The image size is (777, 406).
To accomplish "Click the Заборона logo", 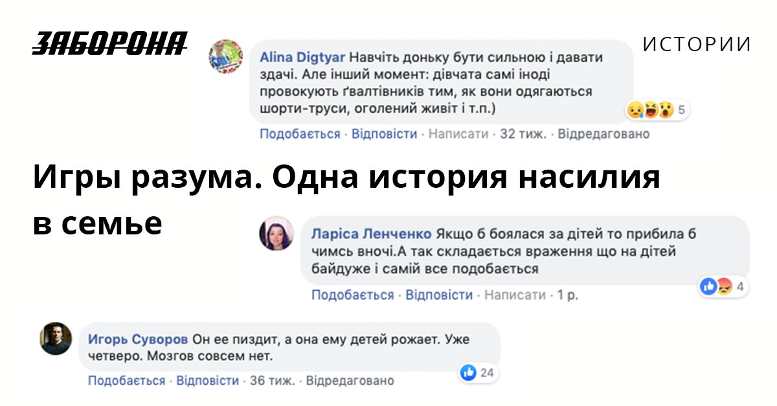I will click(x=110, y=43).
